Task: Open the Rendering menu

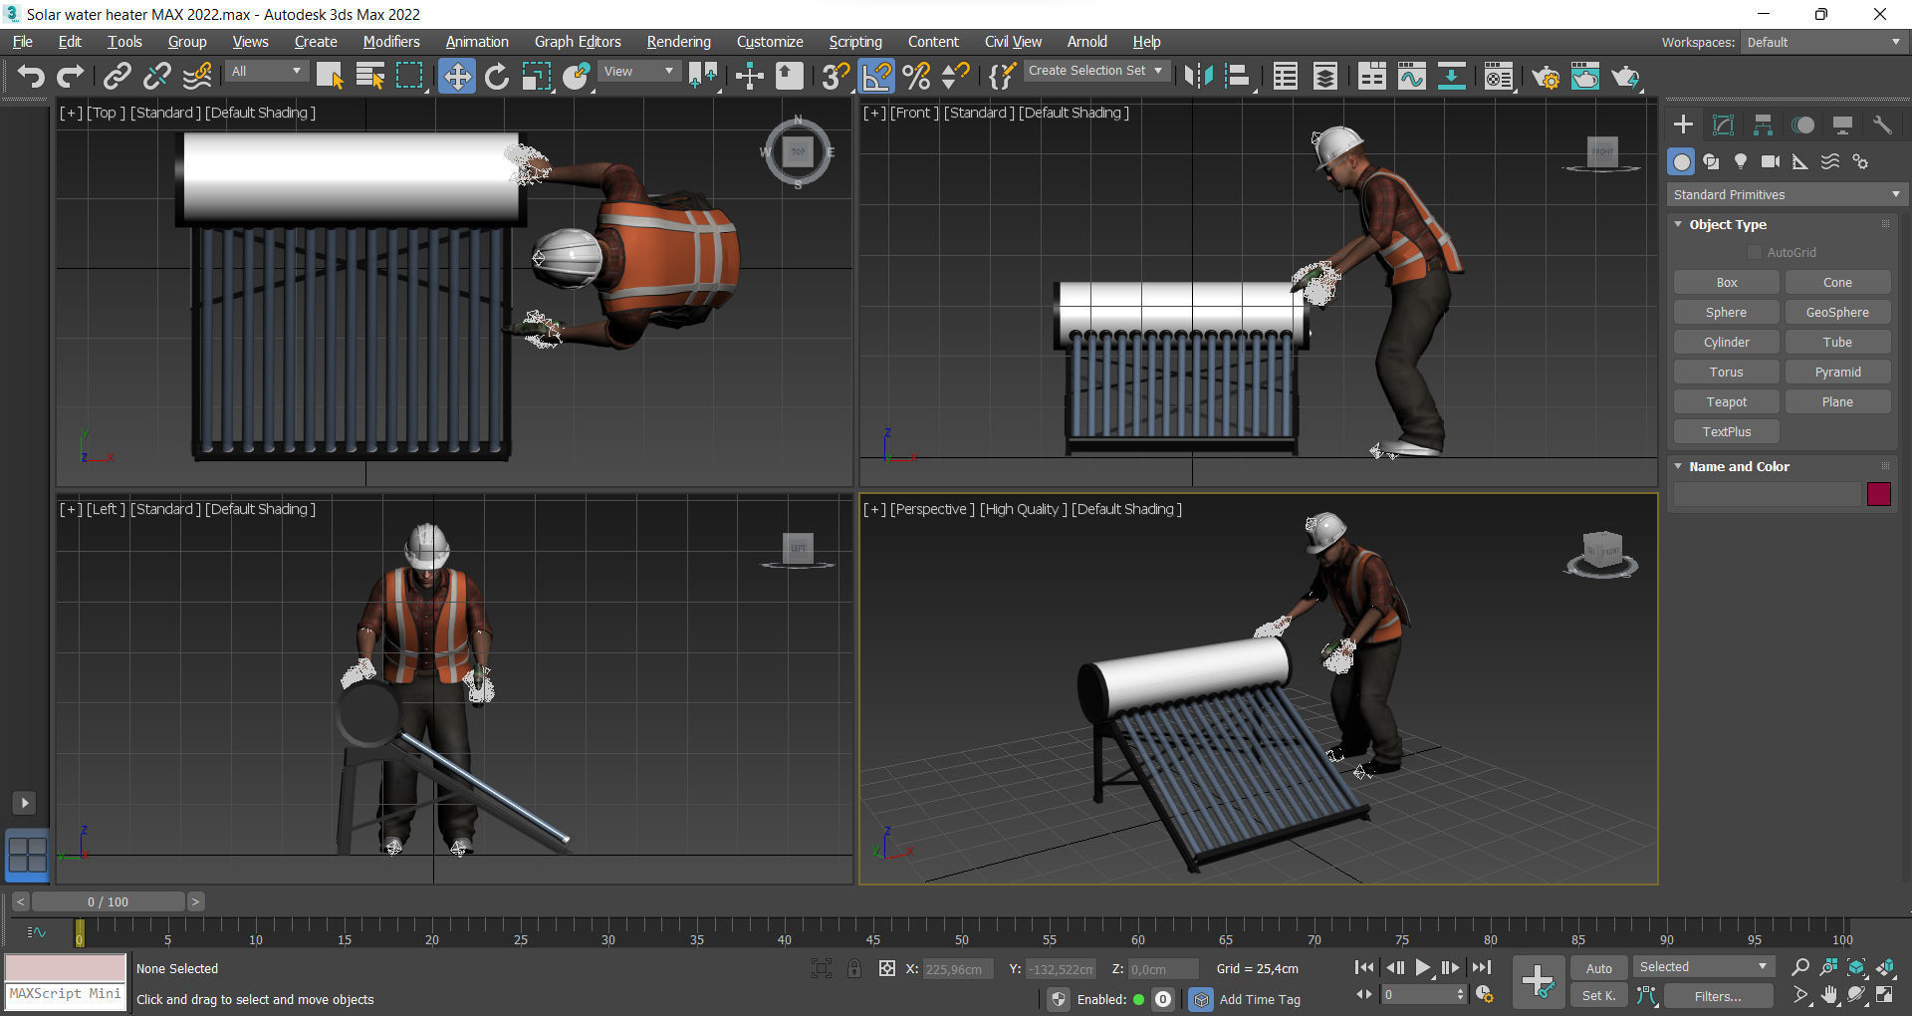Action: [x=679, y=42]
